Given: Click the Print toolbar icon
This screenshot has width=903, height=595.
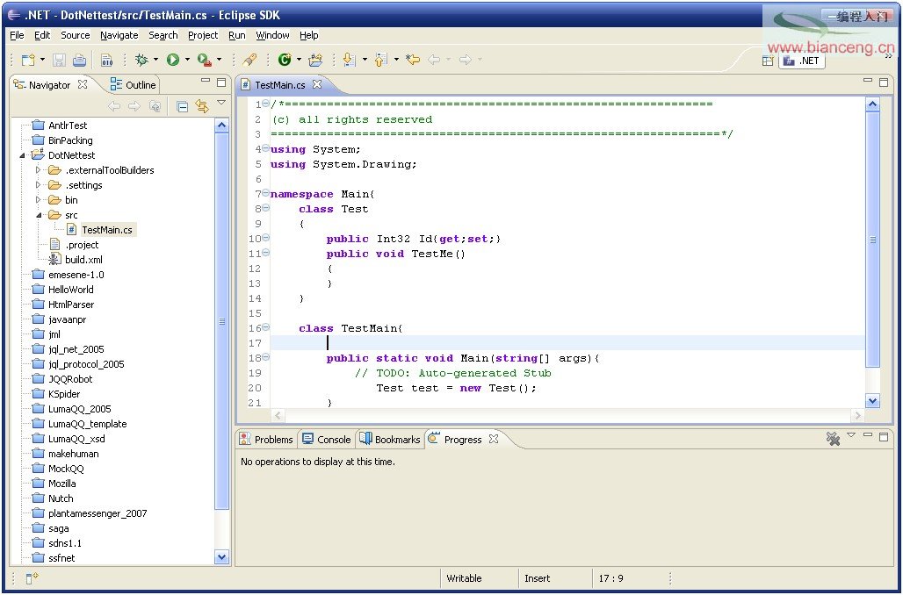Looking at the screenshot, I should [x=79, y=60].
